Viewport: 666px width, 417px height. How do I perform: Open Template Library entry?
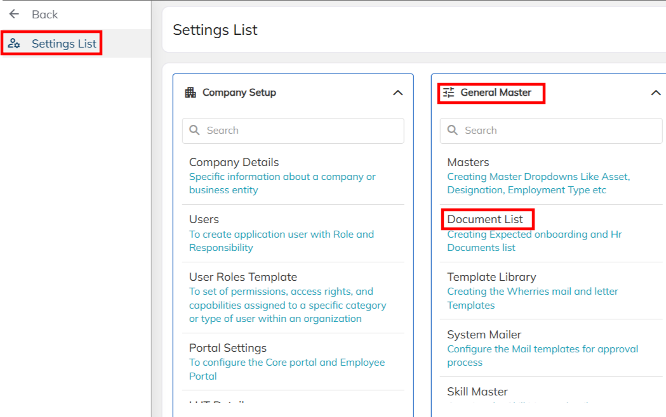click(491, 277)
